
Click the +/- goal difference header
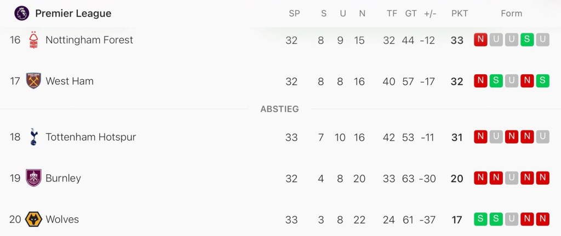point(430,14)
